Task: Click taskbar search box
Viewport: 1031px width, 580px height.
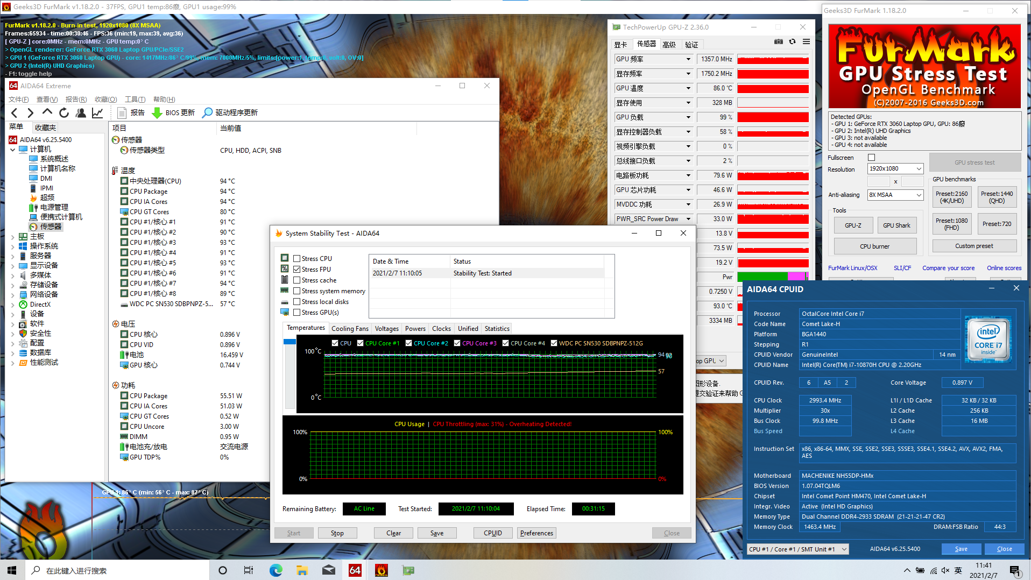Action: 117,570
